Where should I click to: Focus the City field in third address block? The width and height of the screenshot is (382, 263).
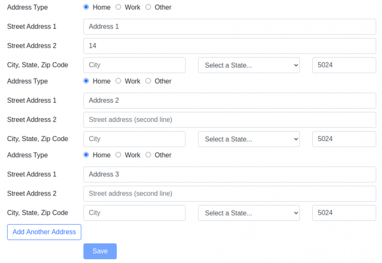134,213
